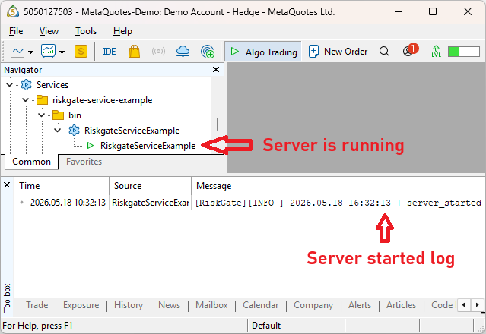This screenshot has height=334, width=486.
Task: Open the News tab
Action: pos(170,305)
